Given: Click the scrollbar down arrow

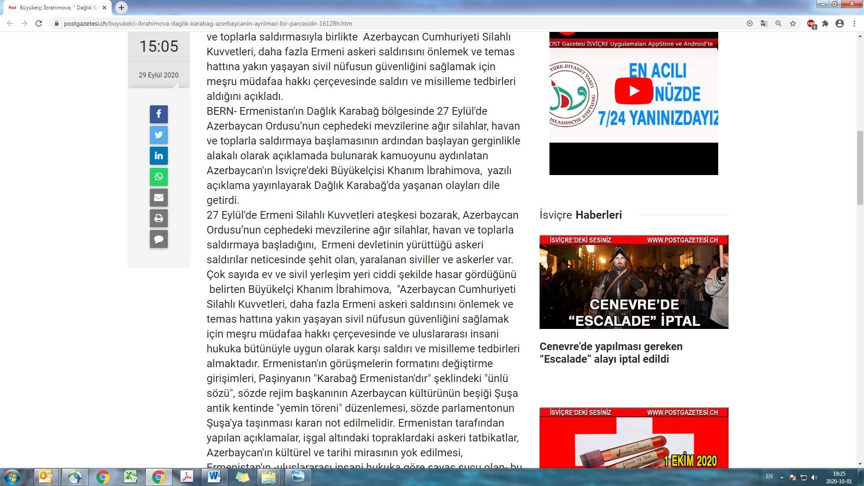Looking at the screenshot, I should click(860, 464).
